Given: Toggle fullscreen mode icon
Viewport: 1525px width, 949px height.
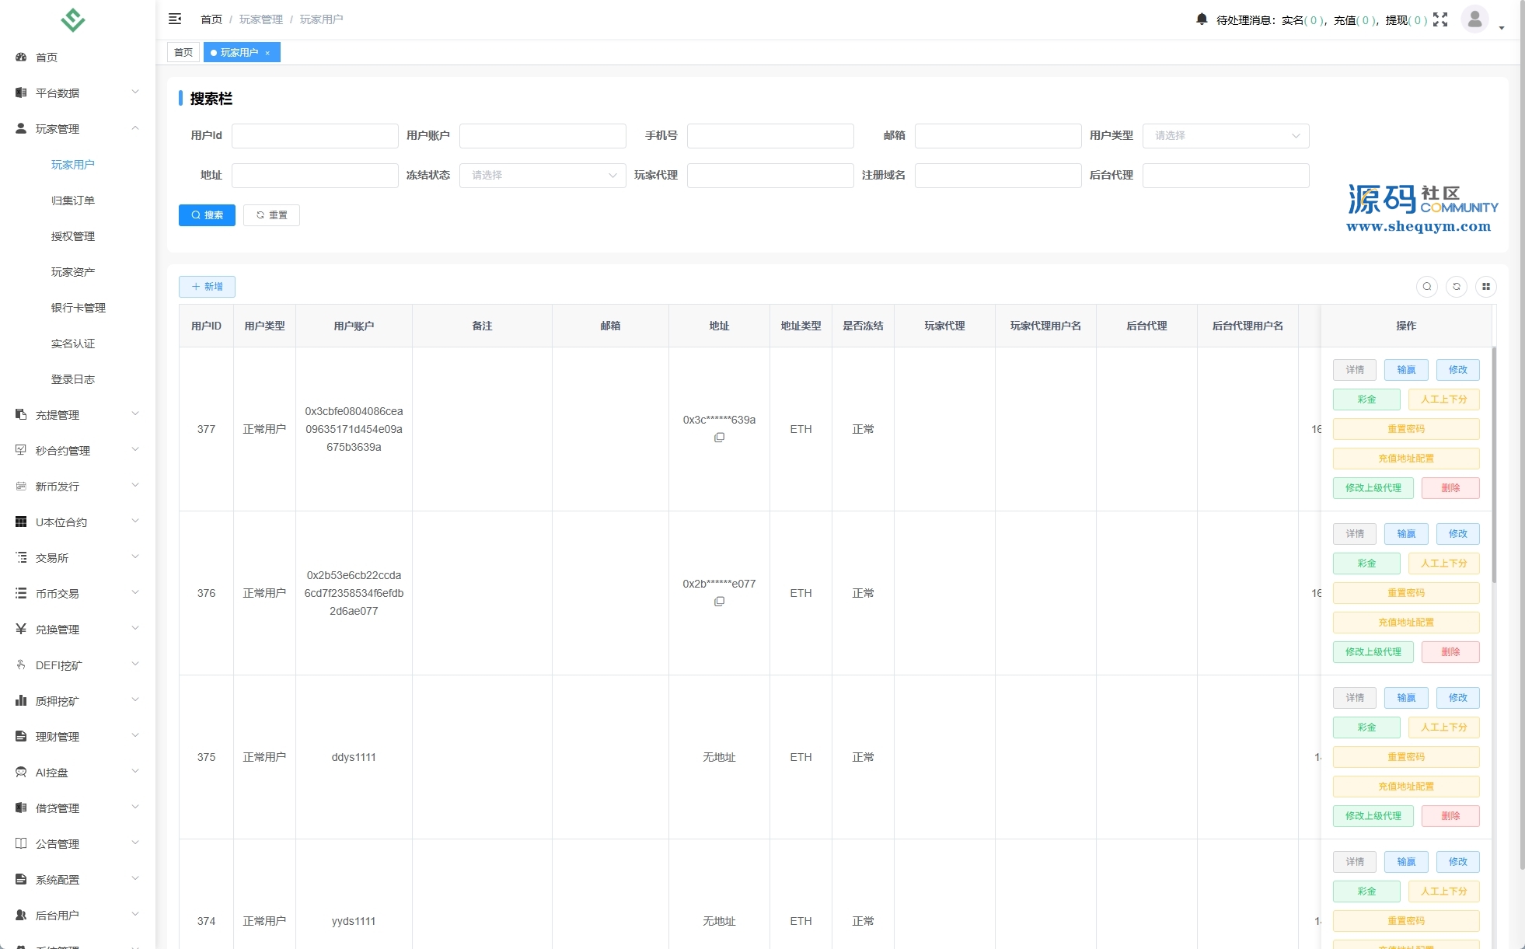Looking at the screenshot, I should pos(1440,19).
